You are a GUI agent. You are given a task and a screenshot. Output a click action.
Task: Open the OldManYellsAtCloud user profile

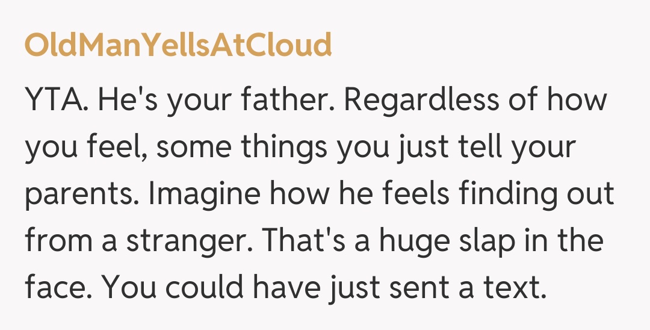(x=178, y=45)
